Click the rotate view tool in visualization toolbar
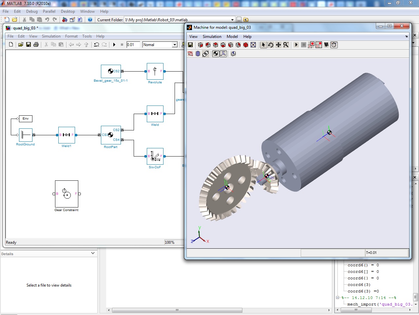 [271, 45]
